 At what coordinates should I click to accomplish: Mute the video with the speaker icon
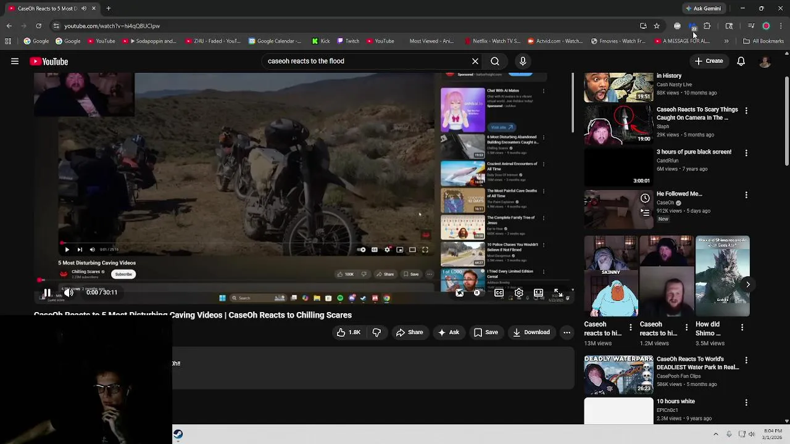pyautogui.click(x=69, y=293)
